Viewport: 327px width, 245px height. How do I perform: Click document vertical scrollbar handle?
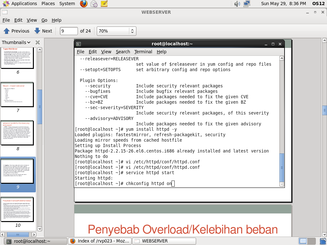point(324,110)
